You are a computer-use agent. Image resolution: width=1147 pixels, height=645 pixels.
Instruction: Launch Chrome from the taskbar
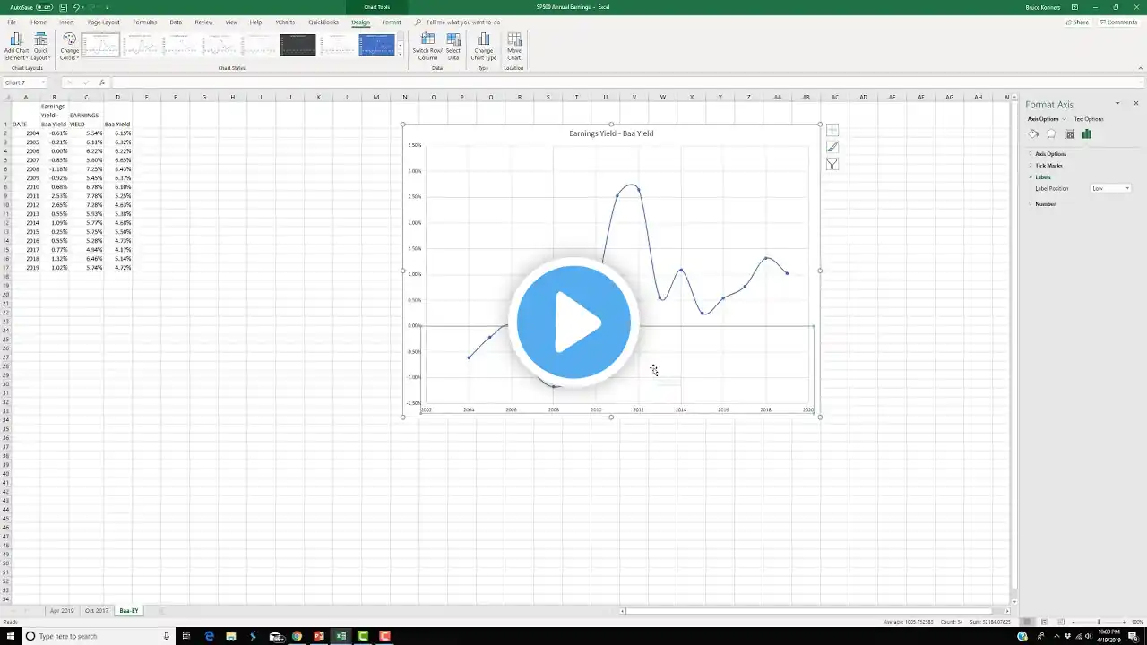click(297, 636)
